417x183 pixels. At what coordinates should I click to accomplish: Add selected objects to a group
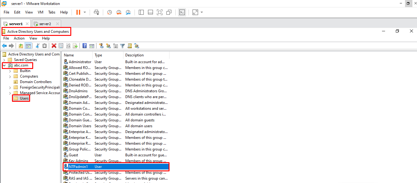coord(137,46)
